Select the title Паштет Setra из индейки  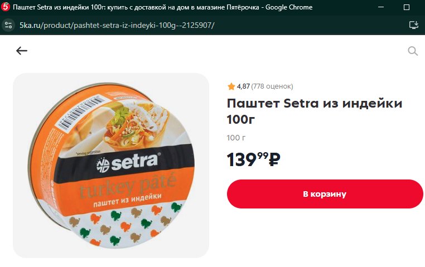pyautogui.click(x=315, y=103)
